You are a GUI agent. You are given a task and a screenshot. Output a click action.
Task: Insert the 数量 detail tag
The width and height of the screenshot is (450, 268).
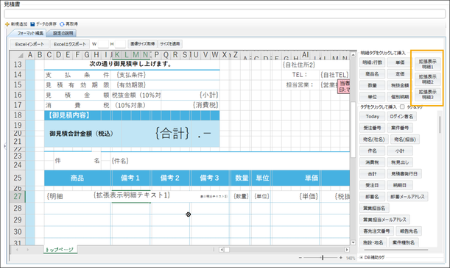tap(372, 85)
